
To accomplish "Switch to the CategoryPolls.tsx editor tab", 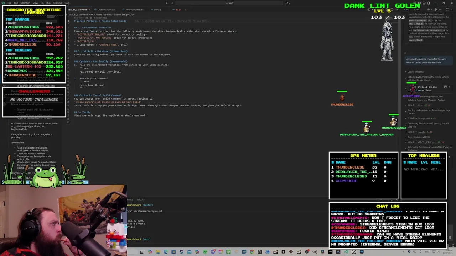I will (106, 10).
